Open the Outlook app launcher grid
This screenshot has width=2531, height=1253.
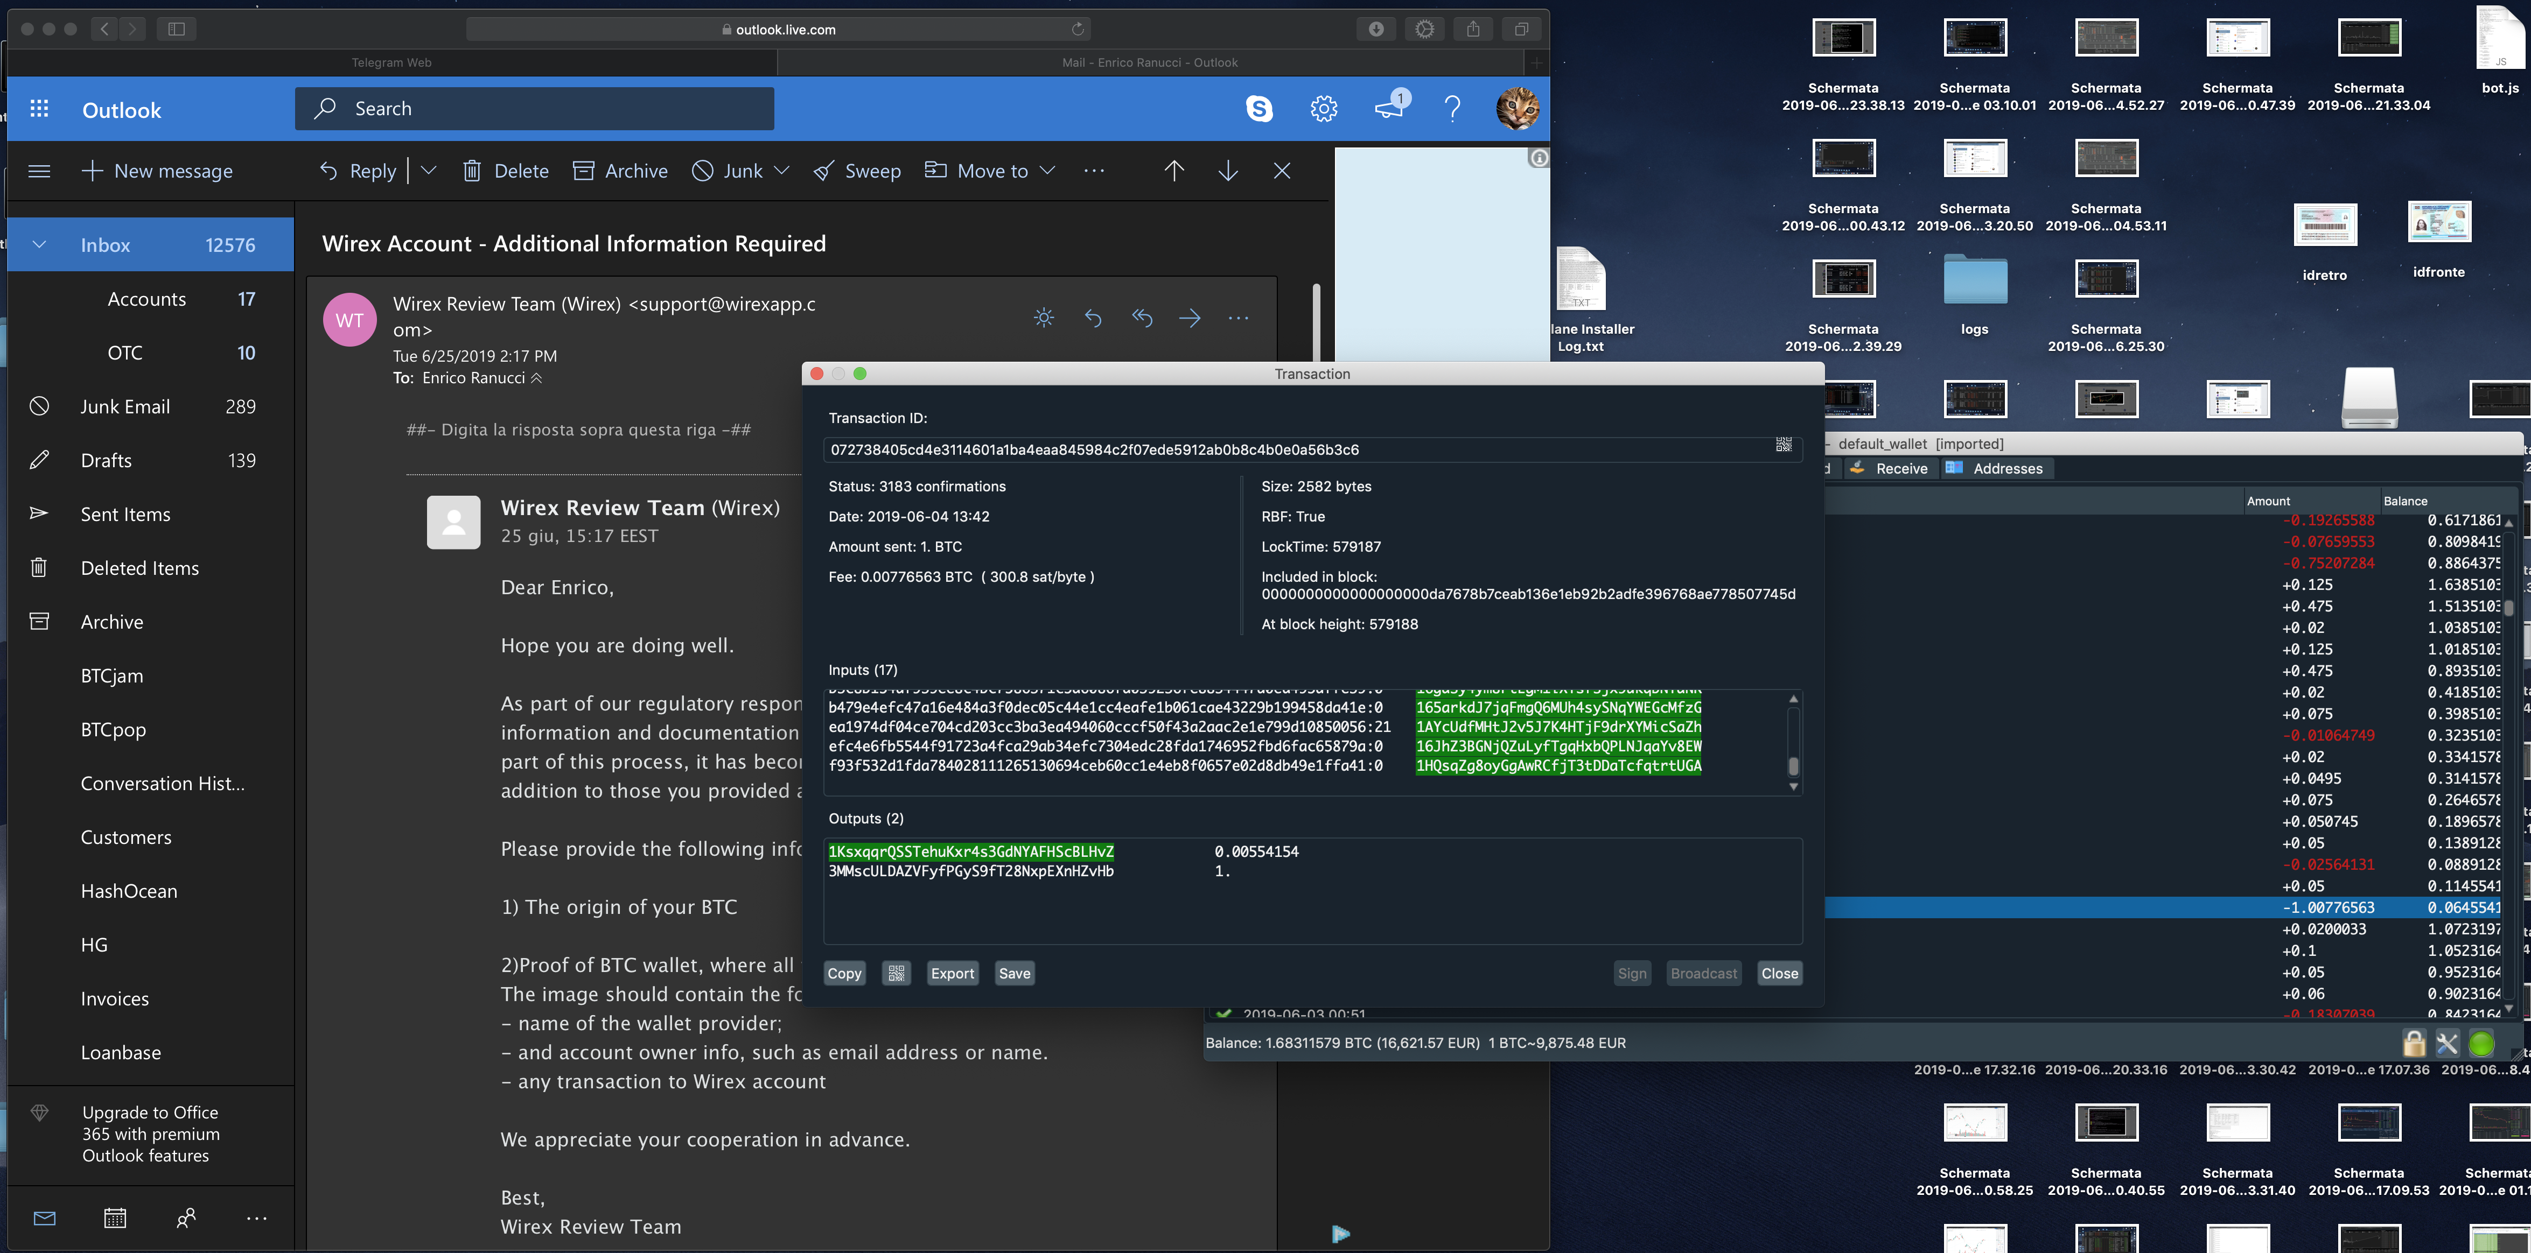(x=39, y=109)
